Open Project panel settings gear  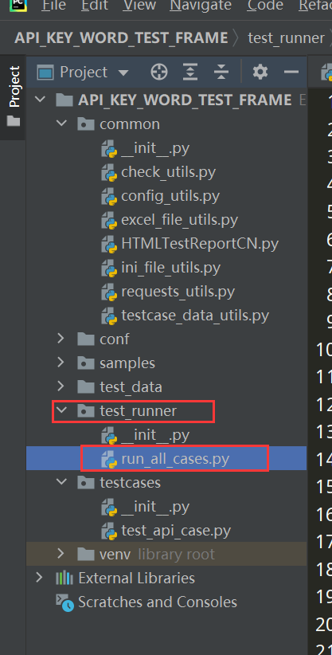pyautogui.click(x=260, y=73)
